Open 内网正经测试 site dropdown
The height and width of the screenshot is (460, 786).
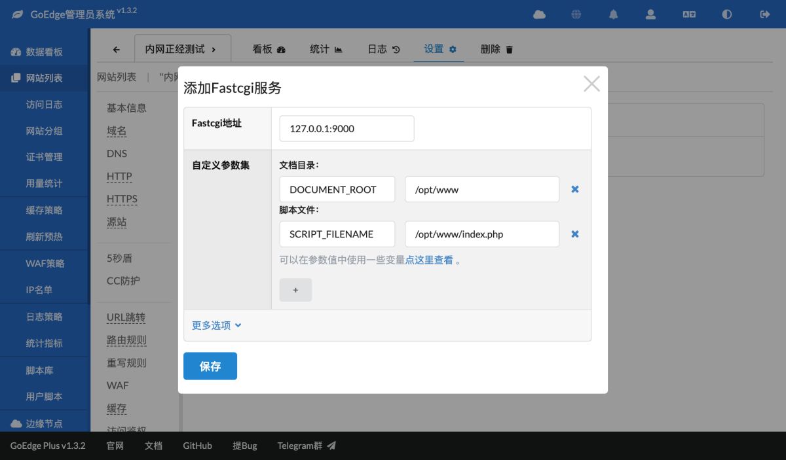pos(183,49)
